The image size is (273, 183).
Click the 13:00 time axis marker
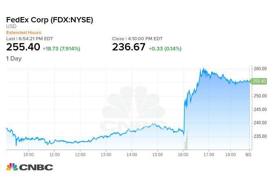[x=106, y=155]
